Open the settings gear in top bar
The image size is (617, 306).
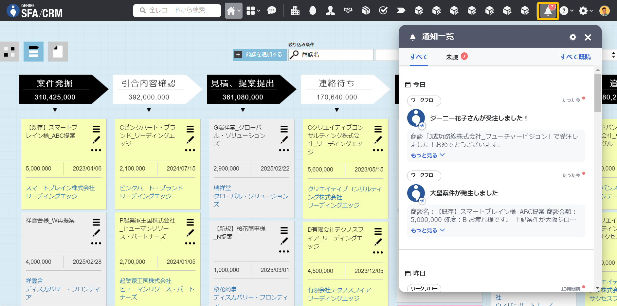pos(583,11)
